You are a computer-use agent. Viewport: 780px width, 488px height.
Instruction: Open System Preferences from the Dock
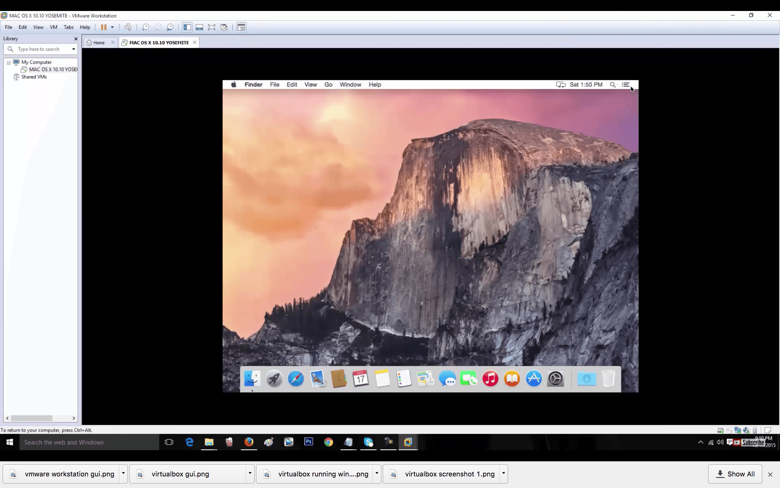click(555, 379)
